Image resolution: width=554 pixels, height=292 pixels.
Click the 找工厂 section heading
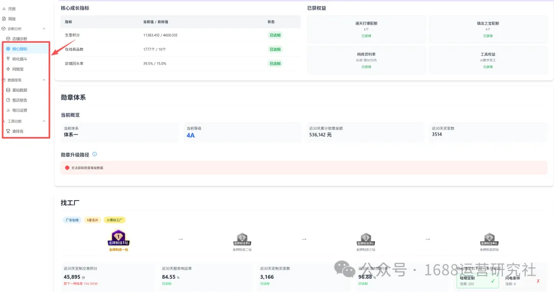pos(70,203)
